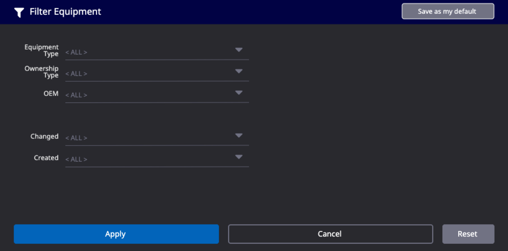
Task: Expand the Ownership Type dropdown arrow
Action: [239, 71]
